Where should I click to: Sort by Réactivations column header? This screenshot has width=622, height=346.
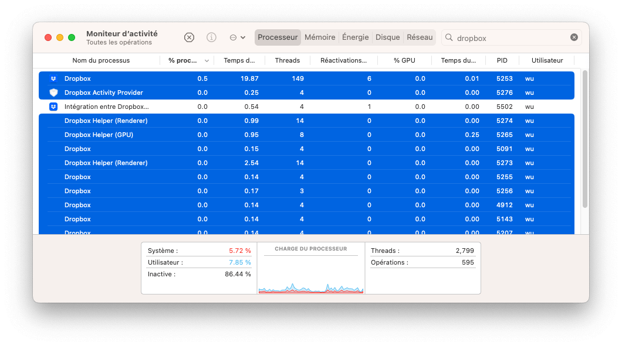(343, 60)
